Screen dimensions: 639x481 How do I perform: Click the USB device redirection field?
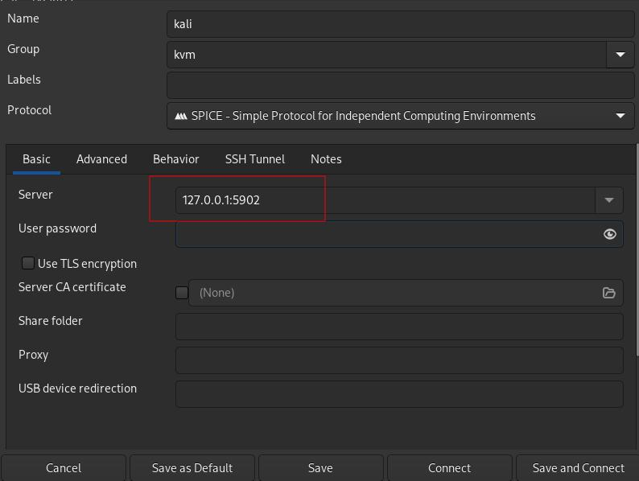[x=399, y=394]
